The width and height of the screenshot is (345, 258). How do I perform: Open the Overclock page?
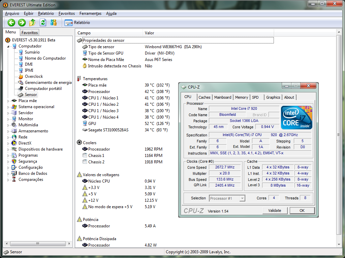pos(34,76)
